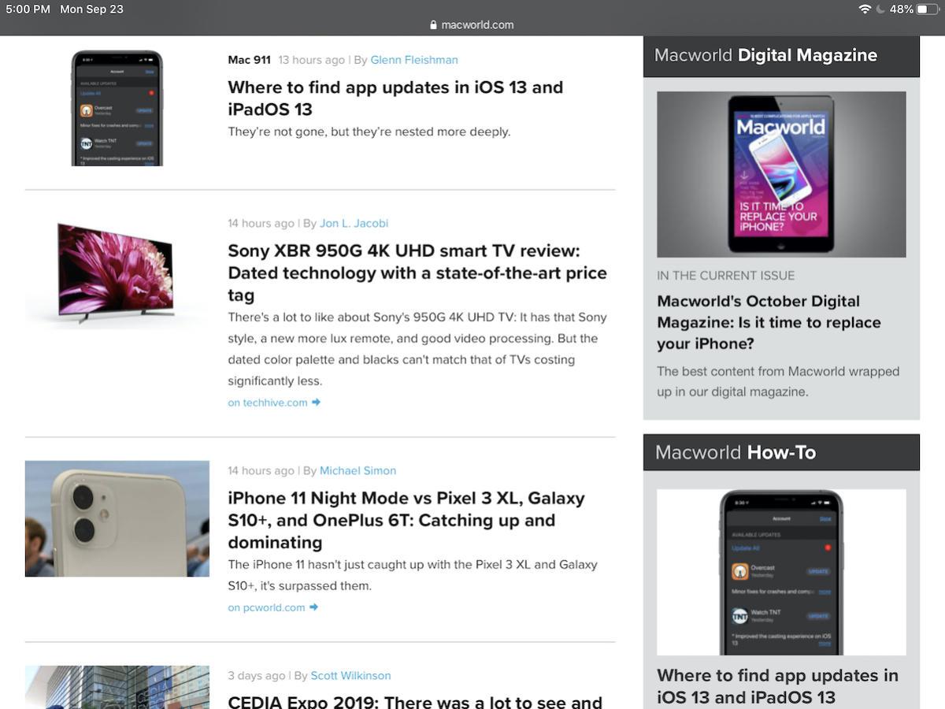This screenshot has height=709, width=945.
Task: Tap the macworld.com address bar
Action: pos(472,25)
